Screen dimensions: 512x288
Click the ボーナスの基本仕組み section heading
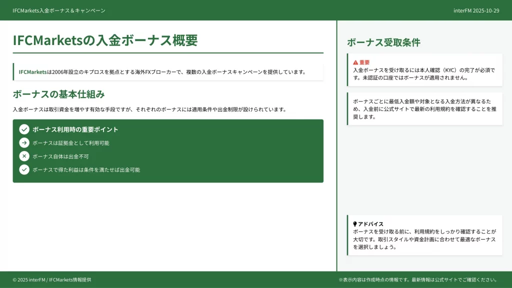pos(58,94)
